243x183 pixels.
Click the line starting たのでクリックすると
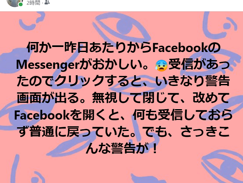tap(123, 81)
